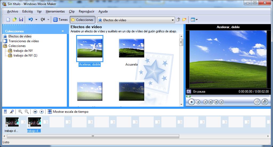Open the Herramientas menu
The image size is (273, 147).
point(55,11)
